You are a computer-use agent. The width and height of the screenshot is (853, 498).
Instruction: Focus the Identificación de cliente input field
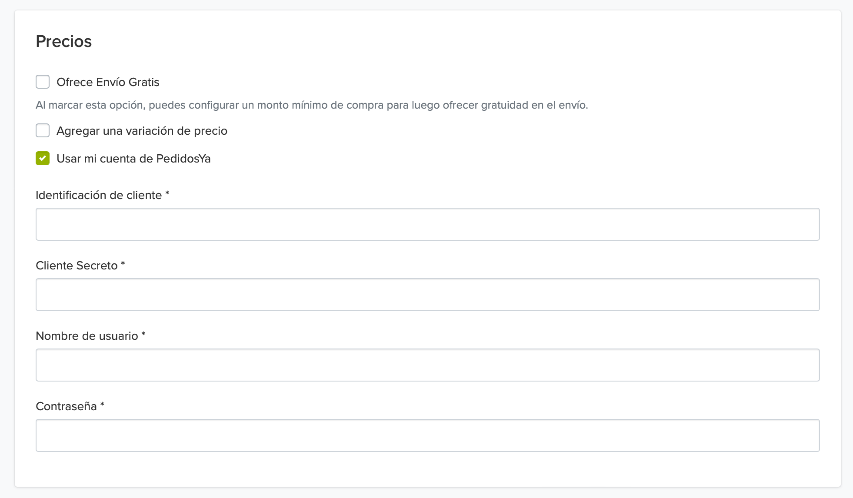(427, 224)
